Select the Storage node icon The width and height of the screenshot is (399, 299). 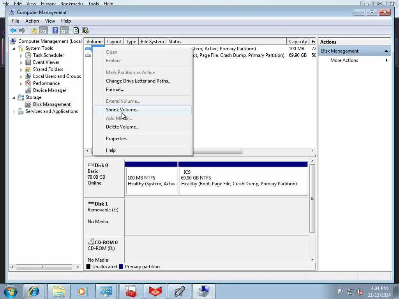coord(21,97)
